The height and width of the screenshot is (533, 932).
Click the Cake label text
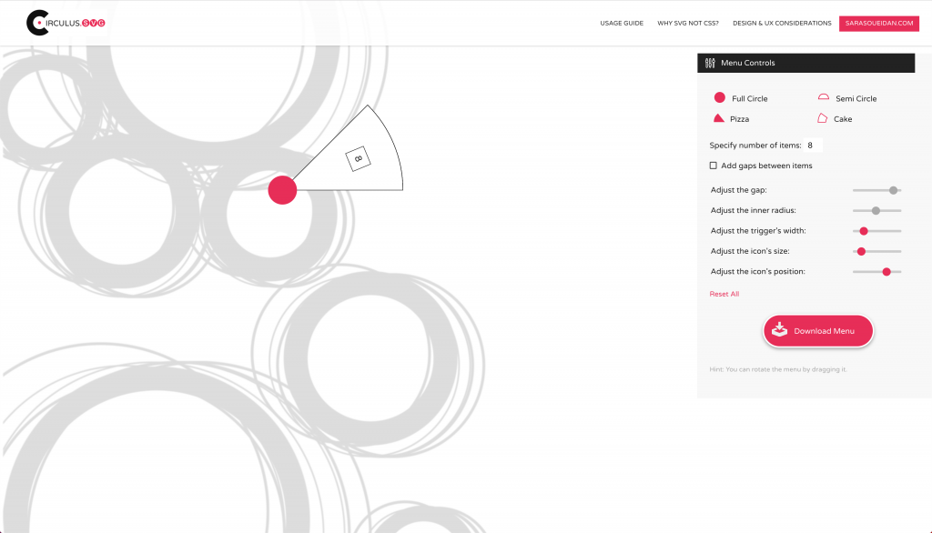coord(842,119)
